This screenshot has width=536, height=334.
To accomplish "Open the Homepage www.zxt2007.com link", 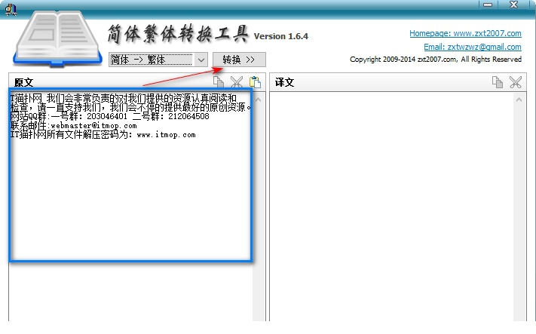I will coord(465,33).
